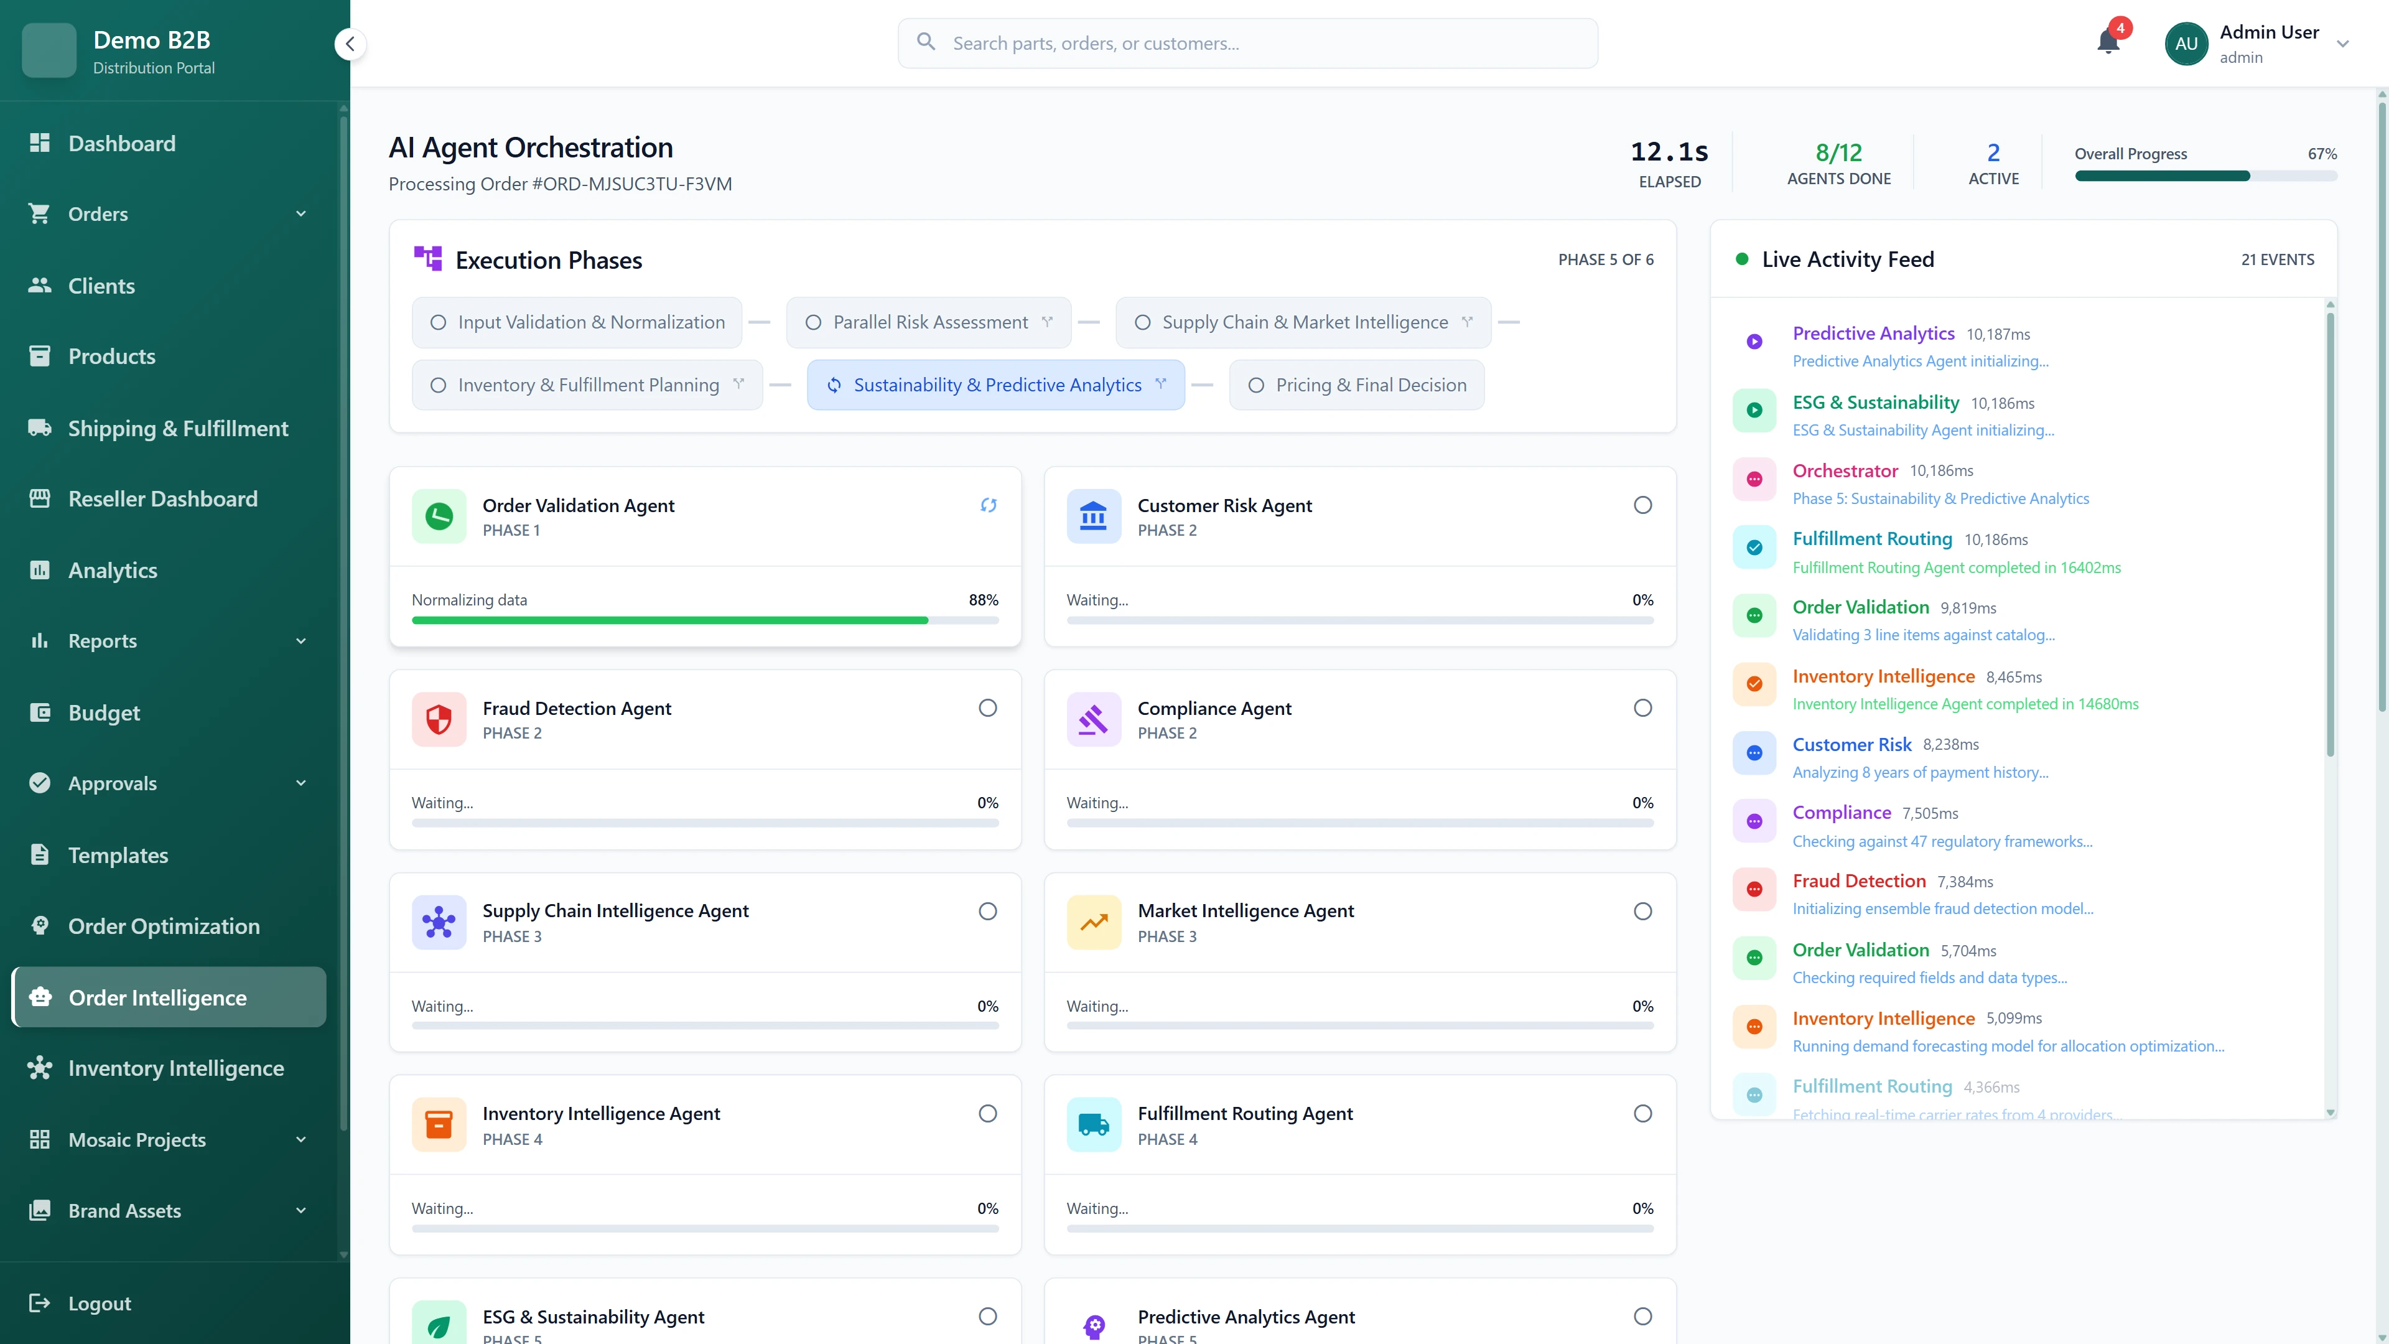
Task: Click the Overall Progress bar
Action: [2205, 175]
